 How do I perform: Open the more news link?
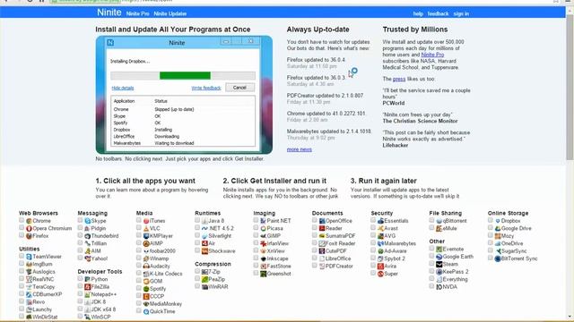pos(299,149)
